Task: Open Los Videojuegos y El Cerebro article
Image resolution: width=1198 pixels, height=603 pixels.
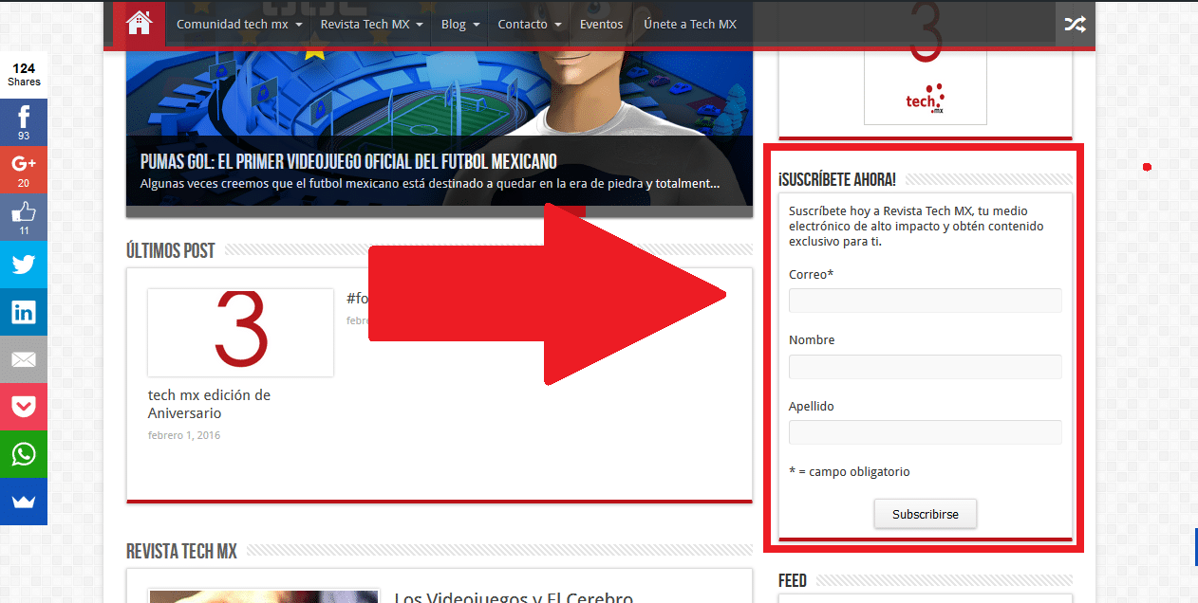Action: [x=514, y=597]
